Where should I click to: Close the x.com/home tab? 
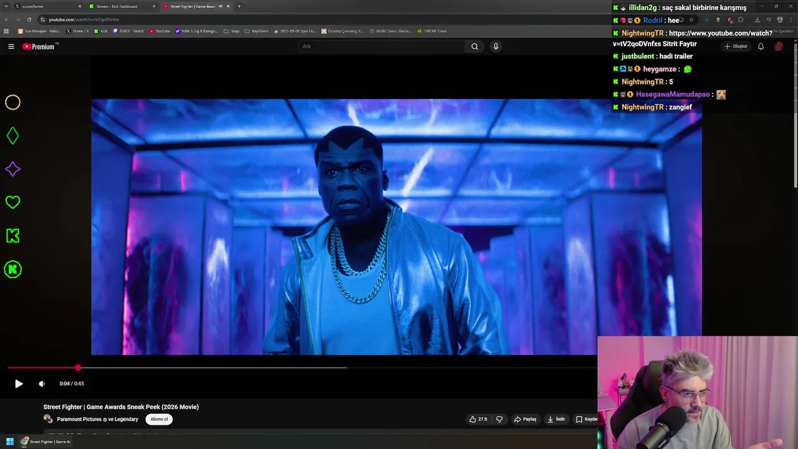[80, 6]
